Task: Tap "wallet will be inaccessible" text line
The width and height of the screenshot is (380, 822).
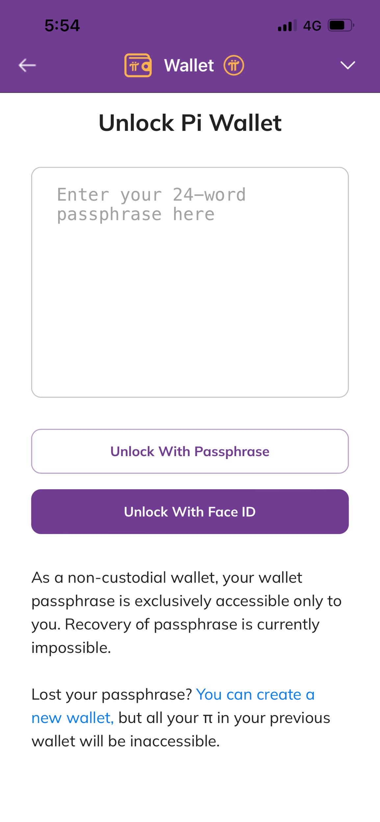Action: [125, 741]
